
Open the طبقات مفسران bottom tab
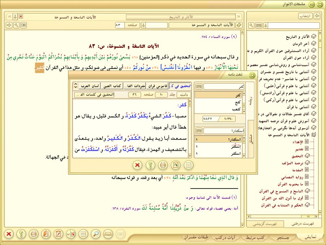(x=196, y=237)
